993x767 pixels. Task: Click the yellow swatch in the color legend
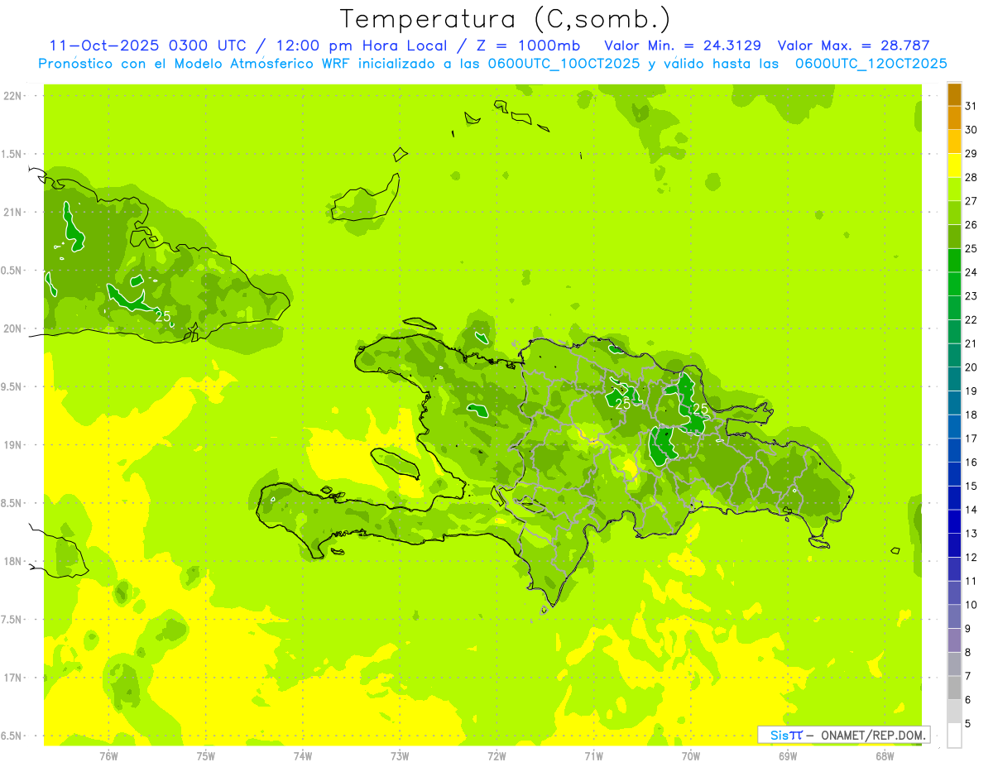954,165
